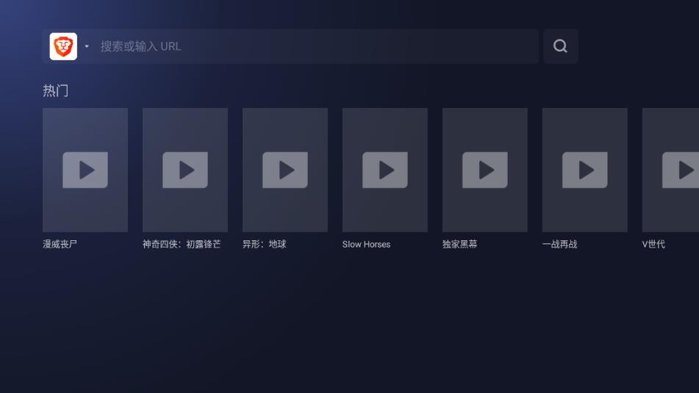The width and height of the screenshot is (699, 393).
Task: Open the V世代 poster thumbnail
Action: point(670,170)
